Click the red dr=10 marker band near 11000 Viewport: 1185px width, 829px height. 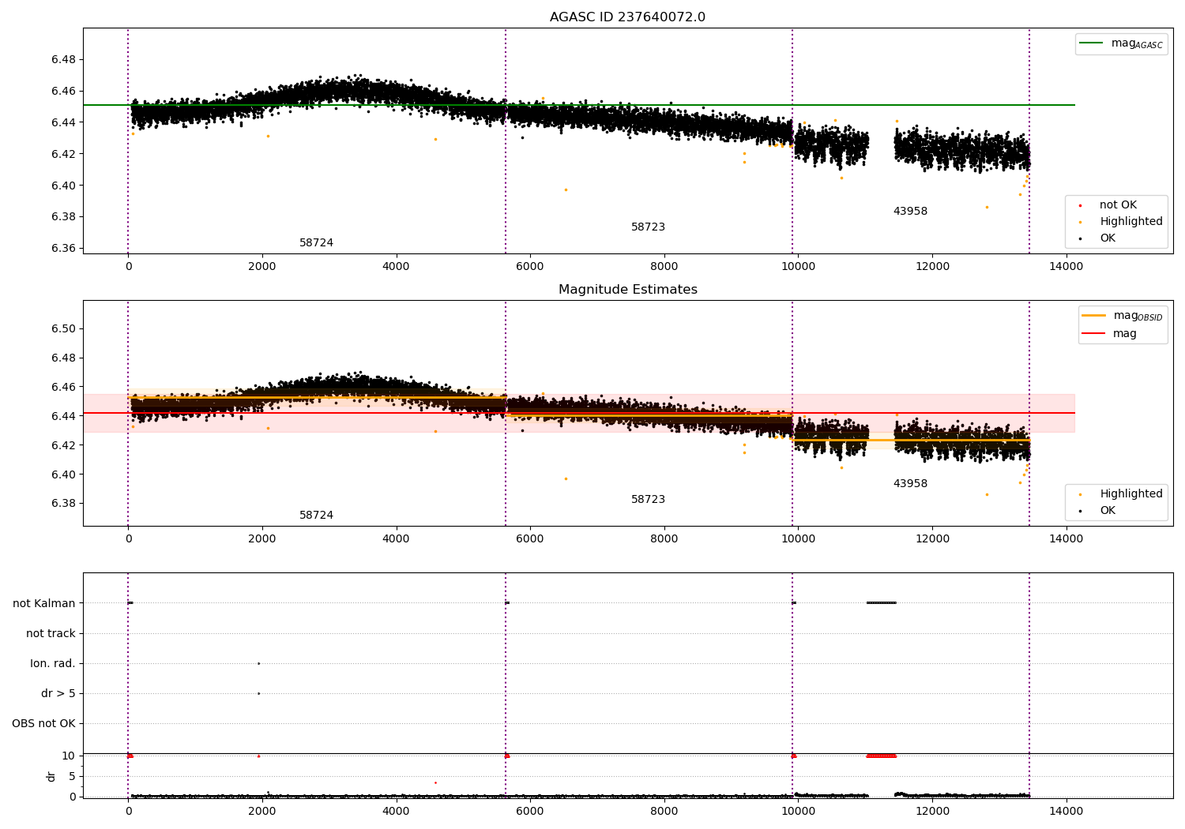882,756
